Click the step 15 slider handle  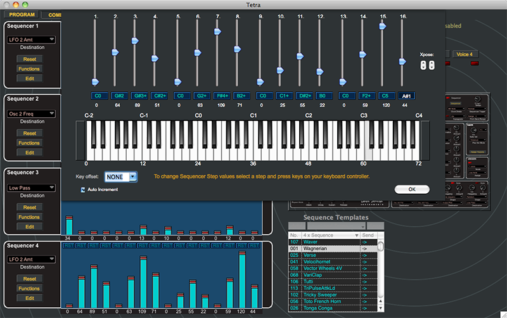click(x=382, y=26)
